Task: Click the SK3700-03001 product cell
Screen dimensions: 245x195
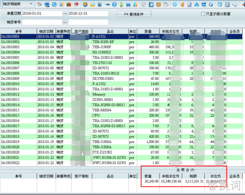Action: coord(103,79)
